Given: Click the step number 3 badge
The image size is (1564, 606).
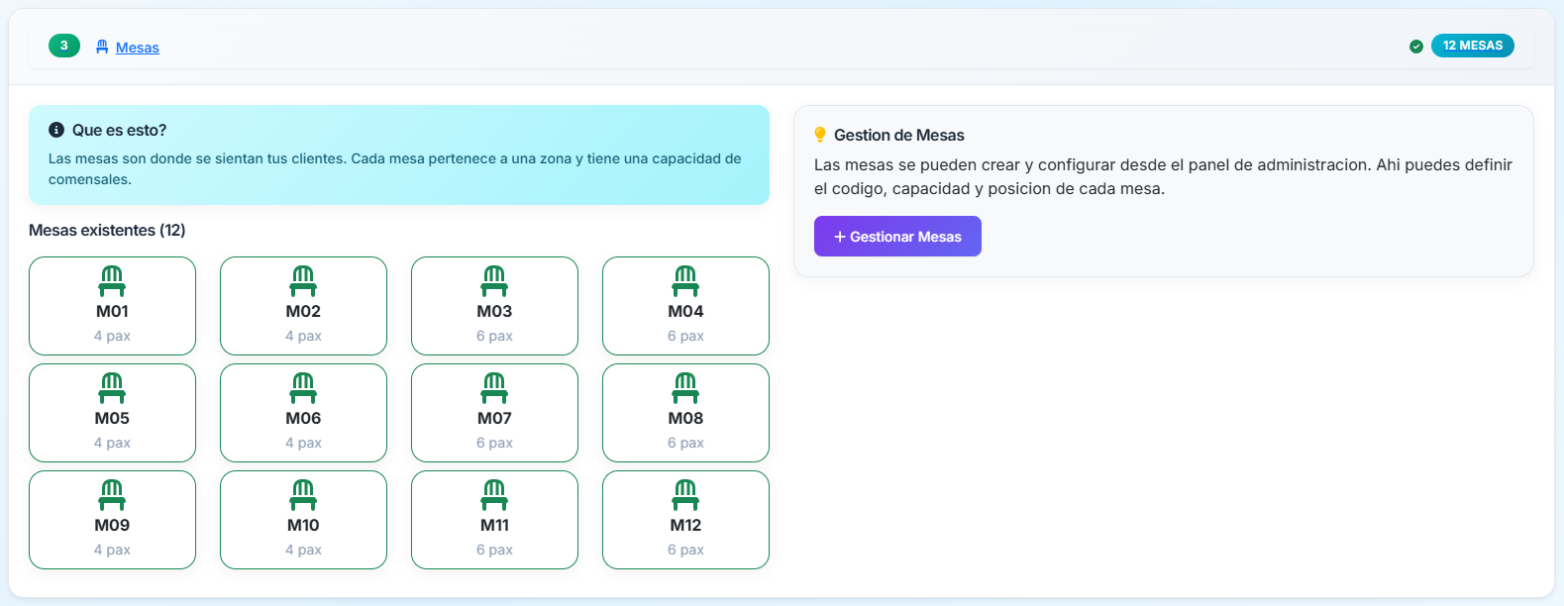Looking at the screenshot, I should [x=64, y=46].
